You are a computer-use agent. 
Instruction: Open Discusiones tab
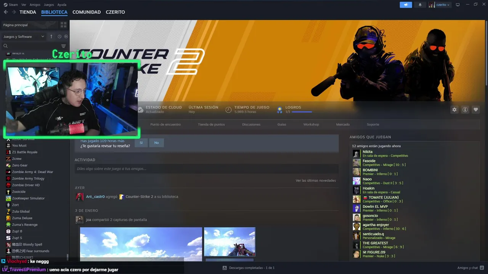tap(251, 124)
